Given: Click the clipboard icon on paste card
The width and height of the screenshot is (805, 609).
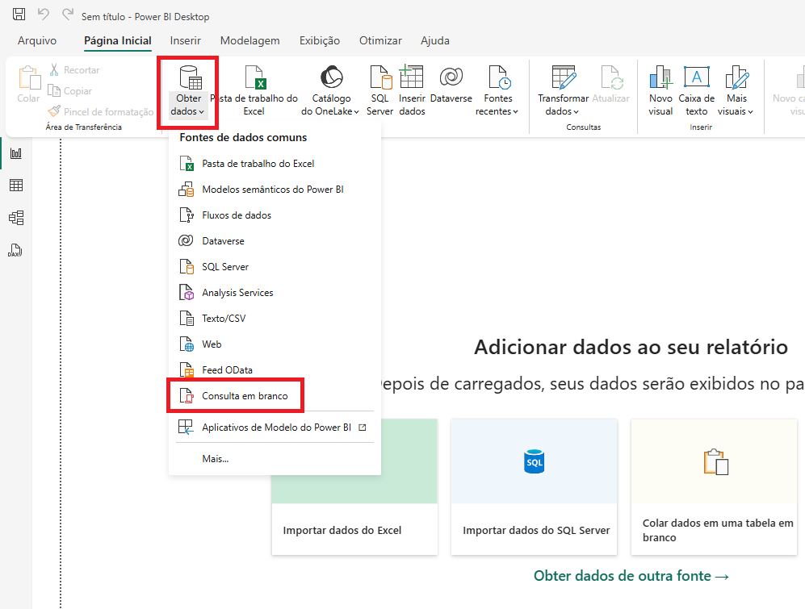Looking at the screenshot, I should point(715,461).
